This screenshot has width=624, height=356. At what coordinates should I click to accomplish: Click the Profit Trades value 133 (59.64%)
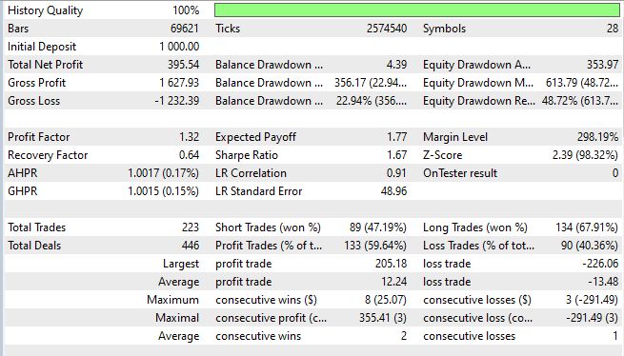coord(375,246)
